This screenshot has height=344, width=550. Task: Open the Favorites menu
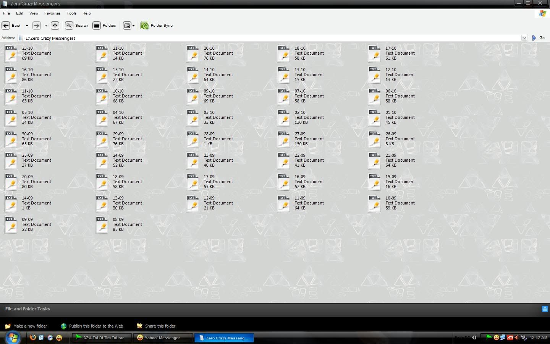[x=52, y=13]
